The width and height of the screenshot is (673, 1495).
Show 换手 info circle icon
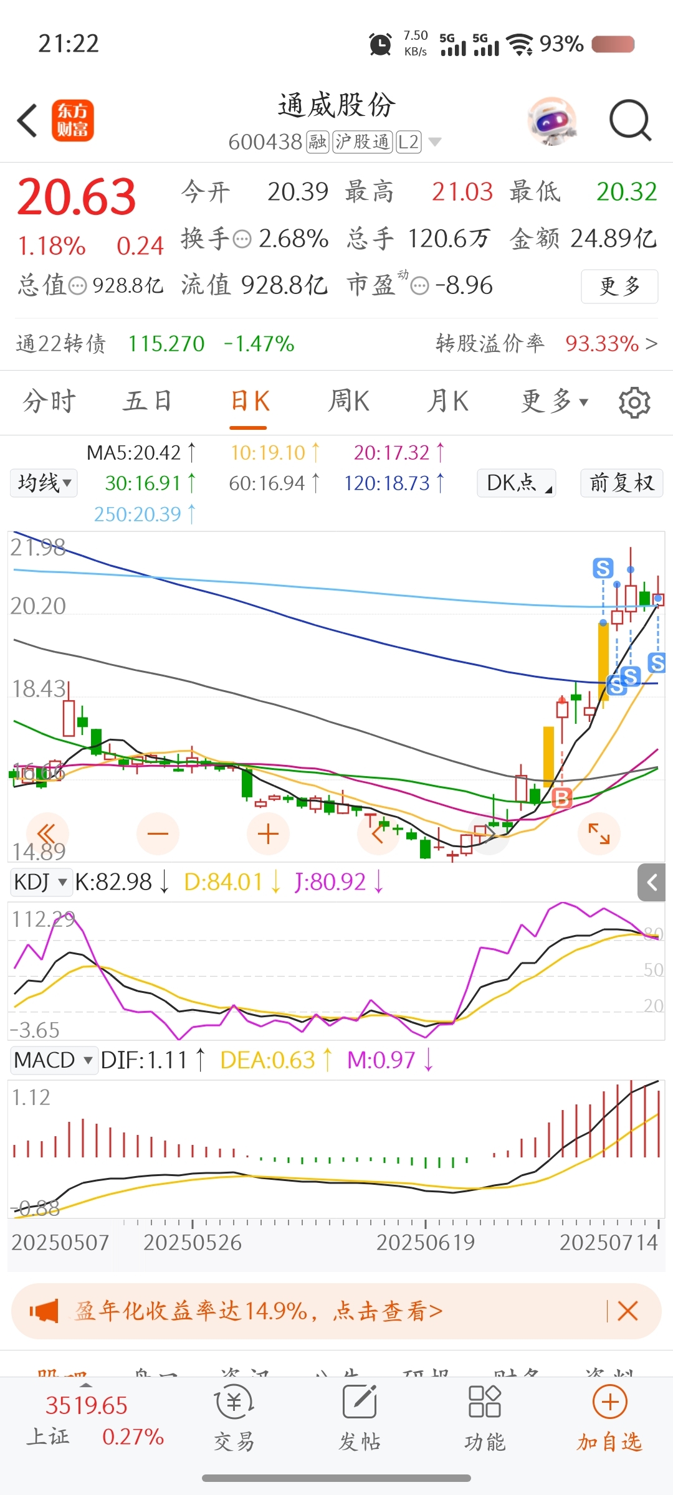242,239
